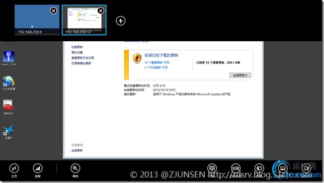Screen dimensions: 324x183
Task: Click the Microsoft Update 产品 description text
Action: [192, 94]
